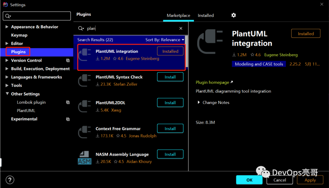329x188 pixels.
Task: Click the IntelliJ icon in the title bar
Action: pyautogui.click(x=5, y=5)
